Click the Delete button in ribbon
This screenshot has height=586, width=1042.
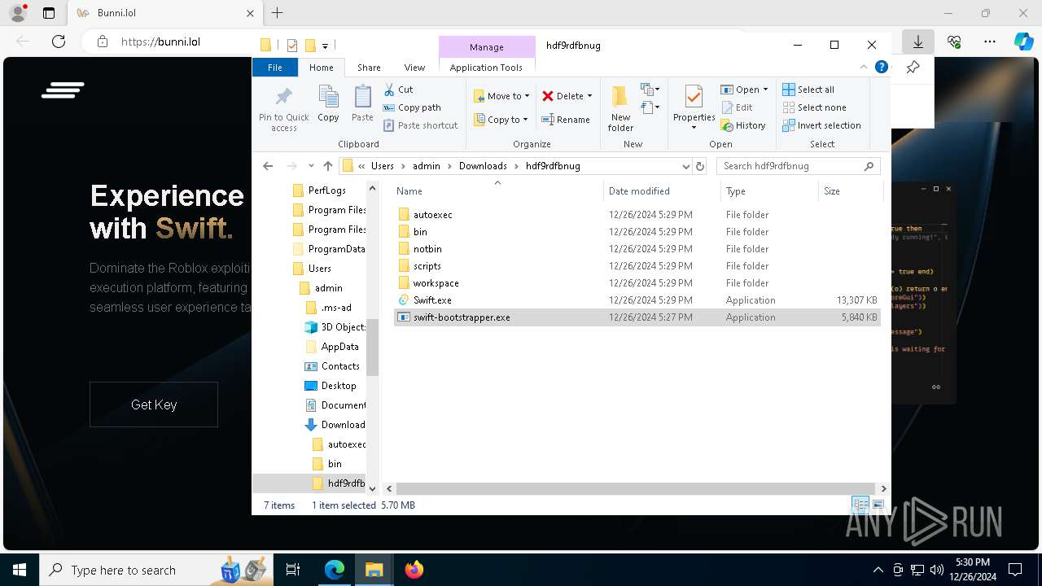(563, 96)
